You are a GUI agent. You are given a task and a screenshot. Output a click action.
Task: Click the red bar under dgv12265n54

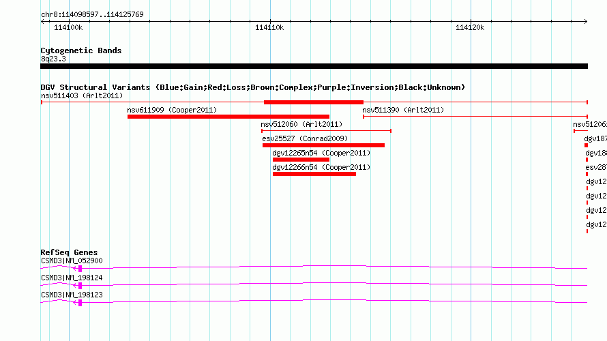[x=301, y=160]
